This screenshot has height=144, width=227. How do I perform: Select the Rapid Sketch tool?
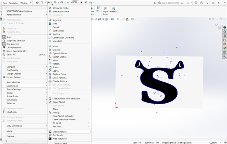pos(105,11)
